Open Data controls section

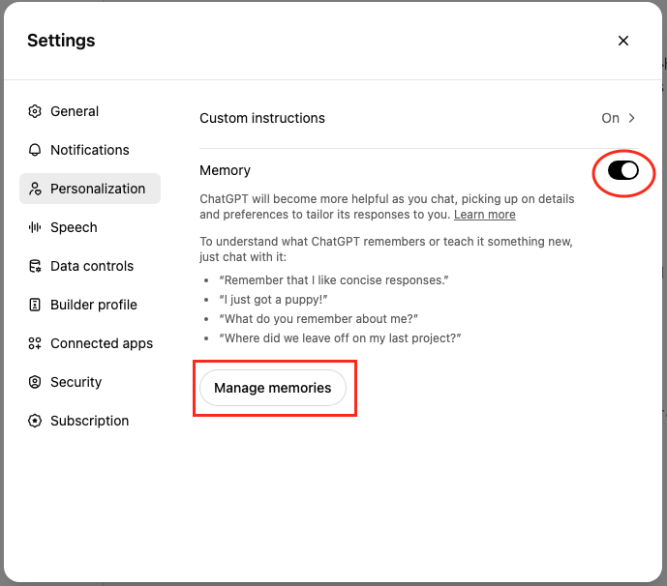(90, 266)
